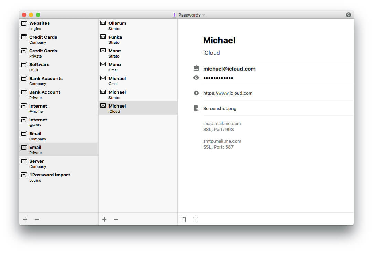The width and height of the screenshot is (373, 253).
Task: Click the smtp.mail.me.com note text
Action: coord(222,141)
